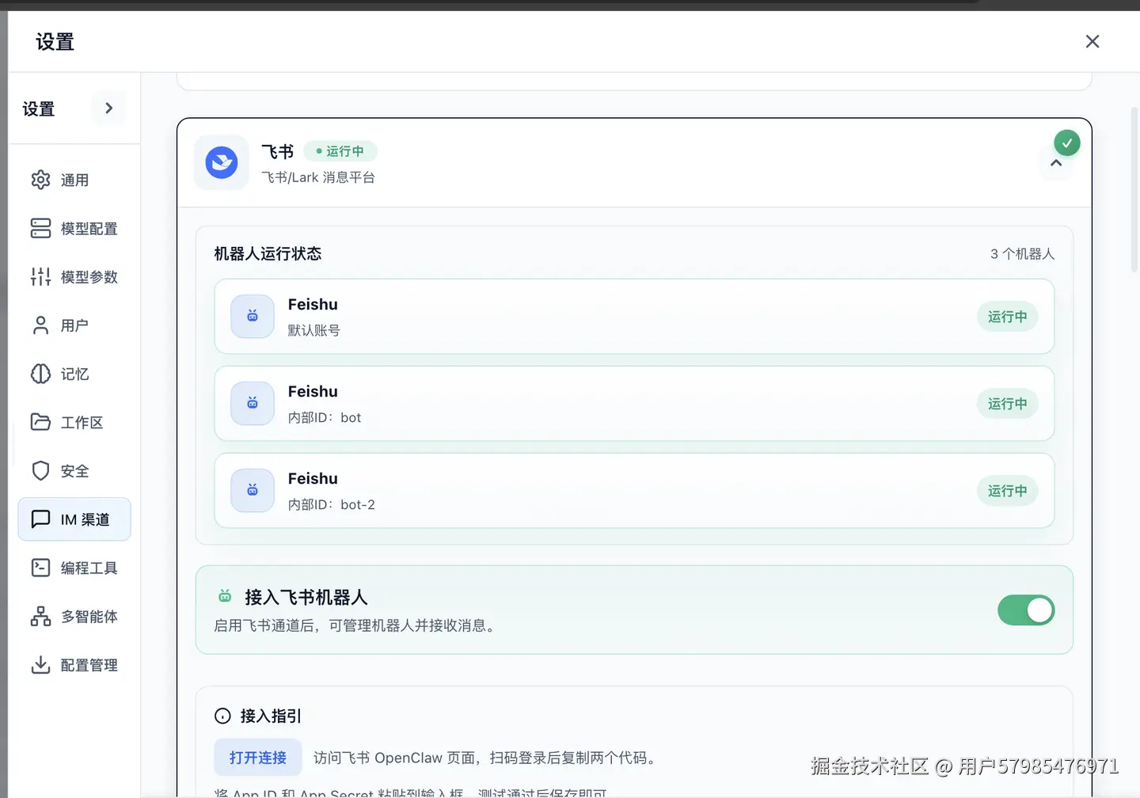Click the 打开连接 button

[258, 758]
